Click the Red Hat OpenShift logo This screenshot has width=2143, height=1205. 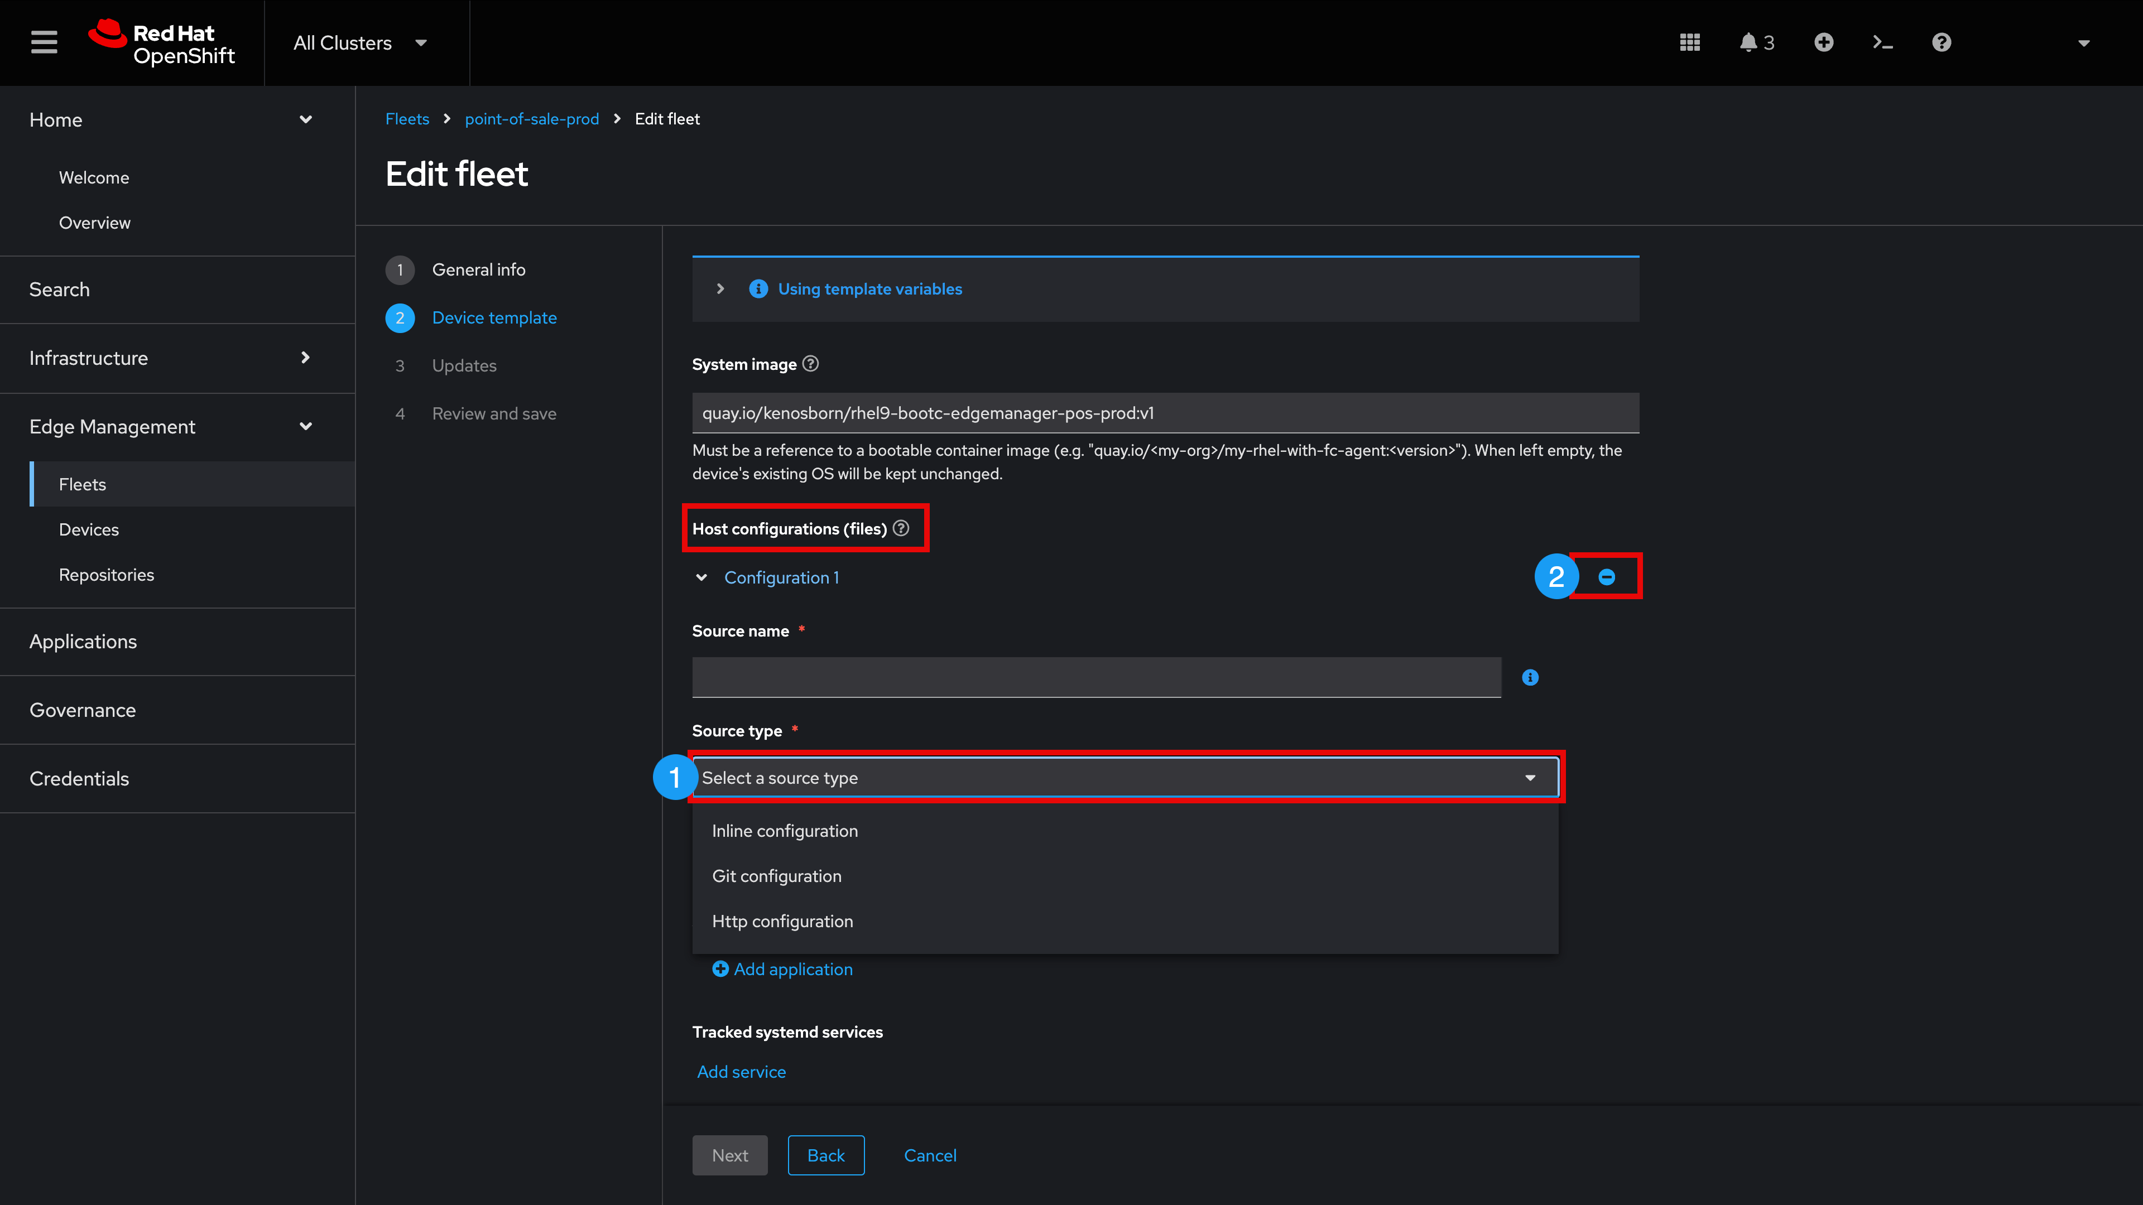pyautogui.click(x=161, y=42)
